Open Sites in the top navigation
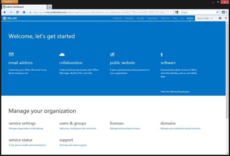The image size is (230, 156). pyautogui.click(x=175, y=18)
